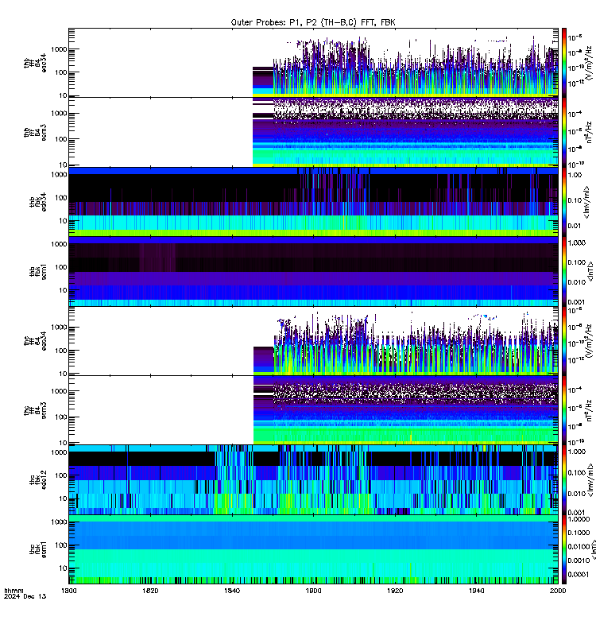The width and height of the screenshot is (596, 636).
Task: Click the 2000 time axis label
Action: [558, 591]
